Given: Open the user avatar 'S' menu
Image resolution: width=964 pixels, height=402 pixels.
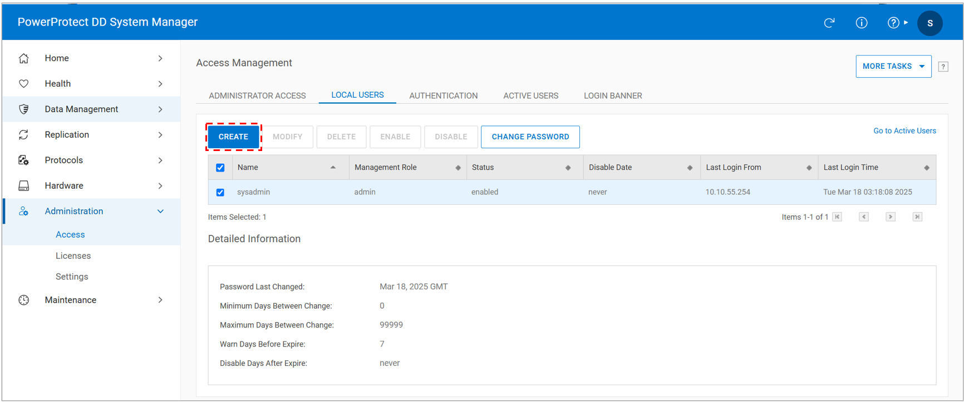Looking at the screenshot, I should pos(930,23).
